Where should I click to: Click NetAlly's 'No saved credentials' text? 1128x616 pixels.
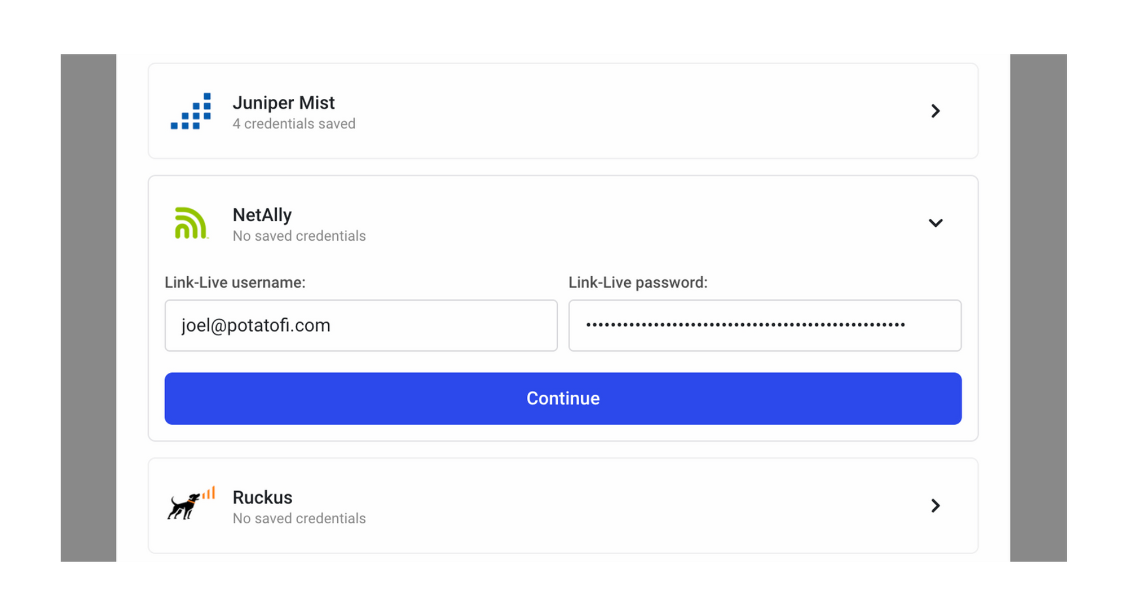coord(299,236)
